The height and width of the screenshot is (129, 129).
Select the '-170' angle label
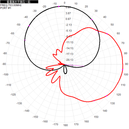55,124
